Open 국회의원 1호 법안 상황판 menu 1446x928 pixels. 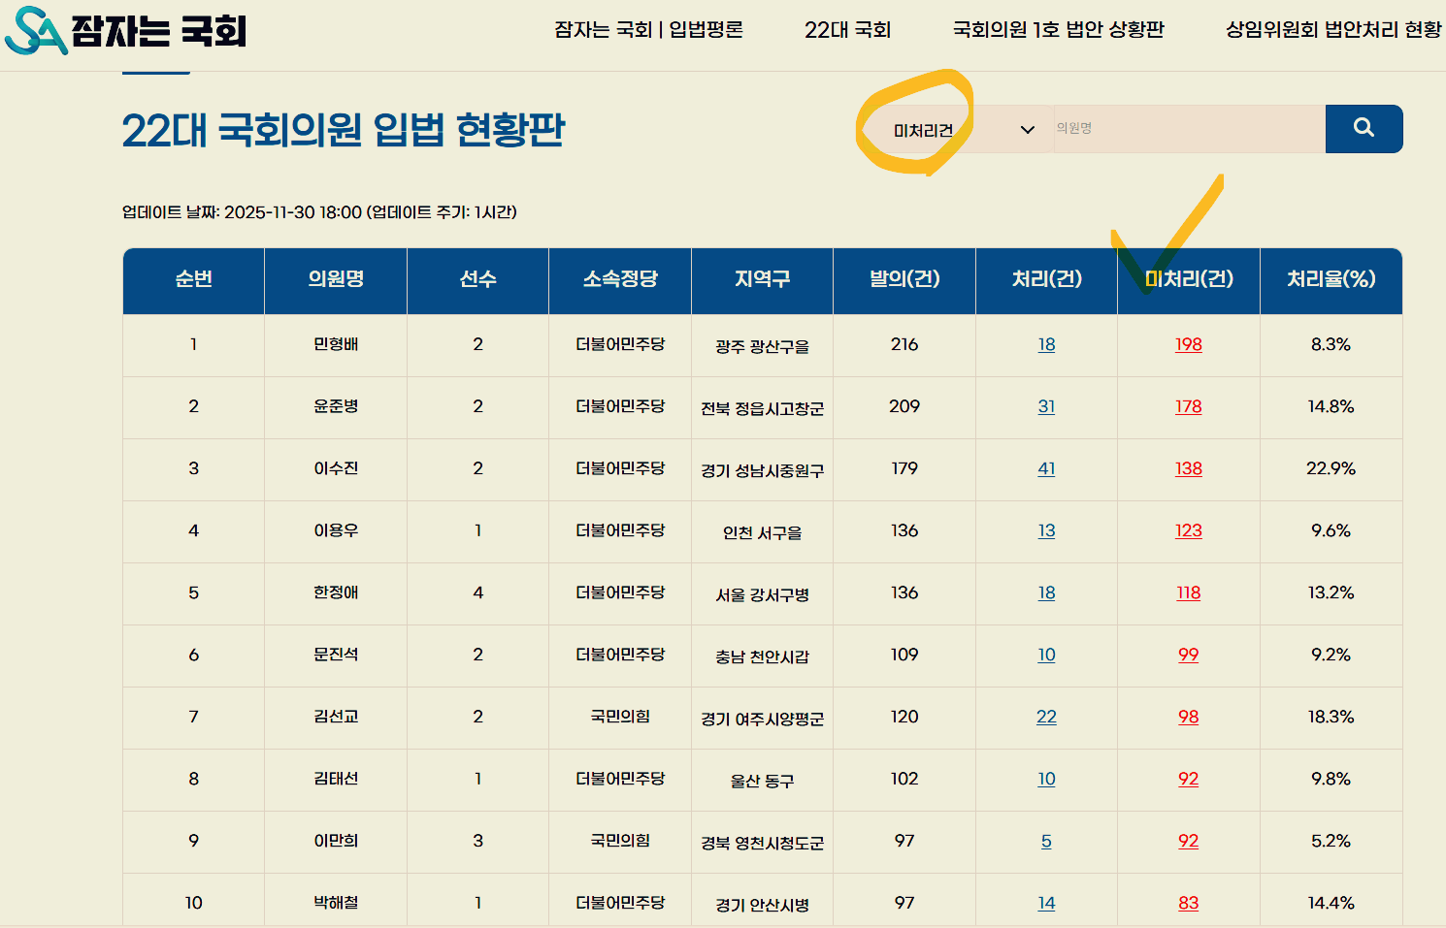1058,30
